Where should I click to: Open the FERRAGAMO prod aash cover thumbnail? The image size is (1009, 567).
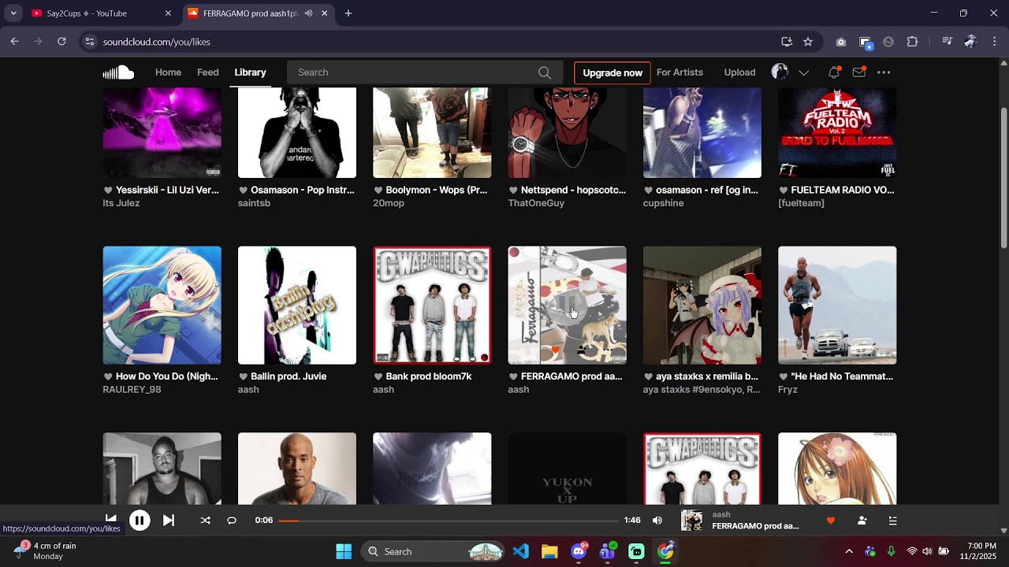point(568,305)
